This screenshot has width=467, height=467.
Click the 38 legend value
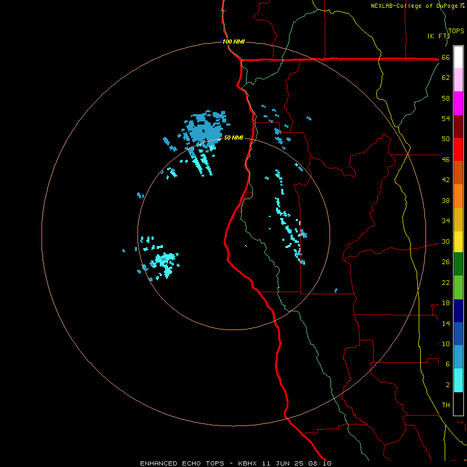446,201
